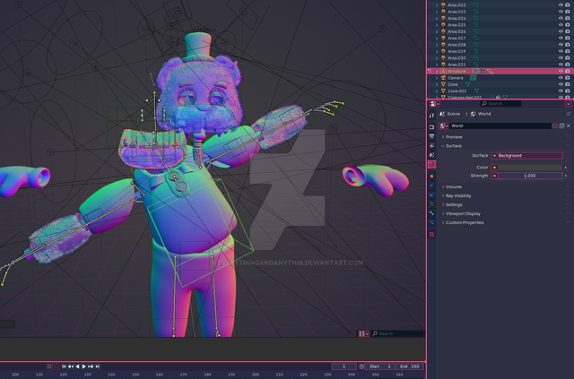Open the Surface shader Background dropdown
This screenshot has width=574, height=379.
(526, 155)
